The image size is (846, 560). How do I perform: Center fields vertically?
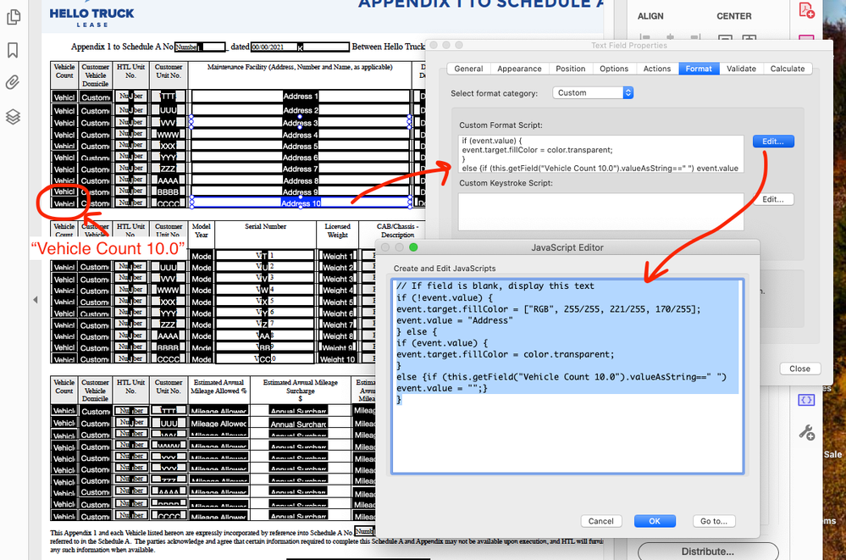click(725, 38)
